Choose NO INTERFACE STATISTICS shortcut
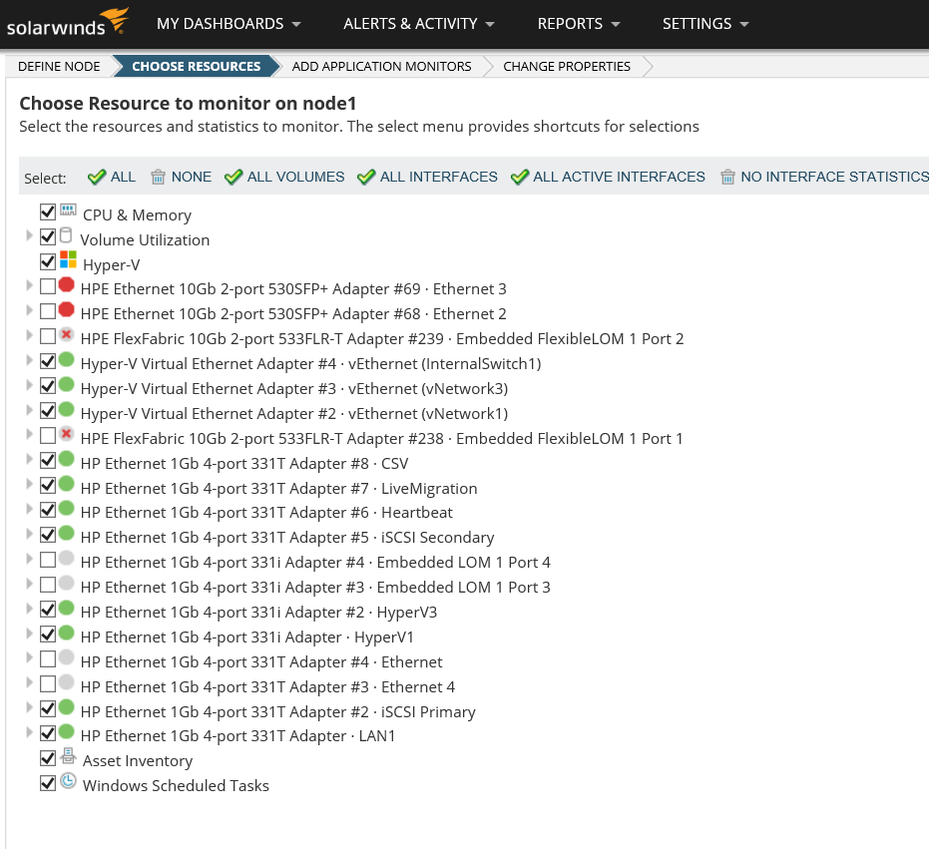 tap(824, 177)
